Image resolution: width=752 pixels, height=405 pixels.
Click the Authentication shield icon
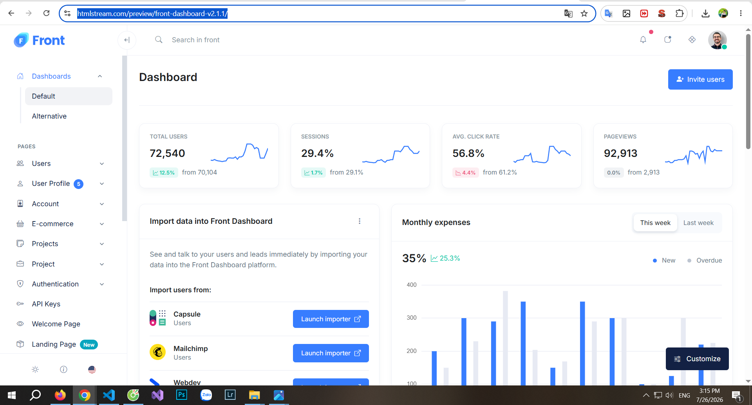(20, 284)
